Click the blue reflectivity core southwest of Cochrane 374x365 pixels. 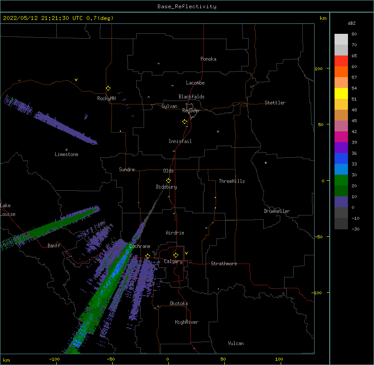point(118,268)
